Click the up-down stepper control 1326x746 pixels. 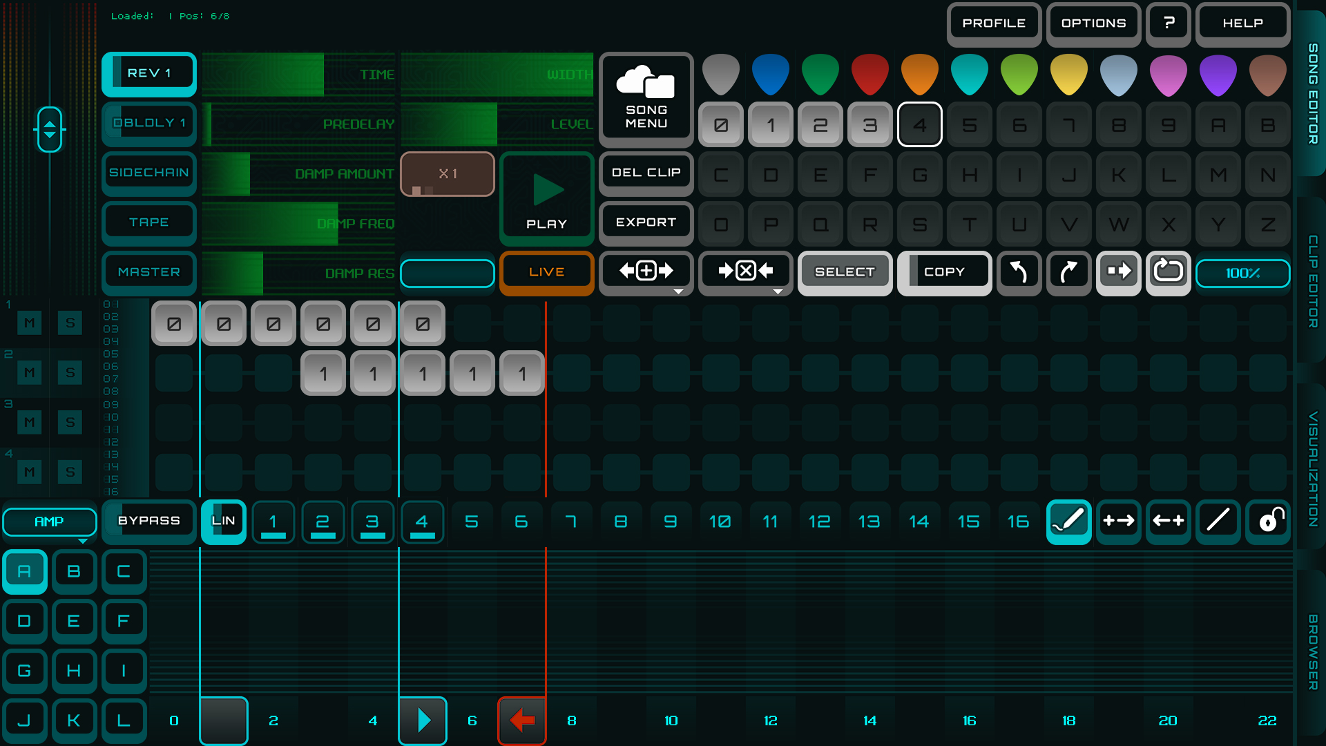pyautogui.click(x=50, y=129)
